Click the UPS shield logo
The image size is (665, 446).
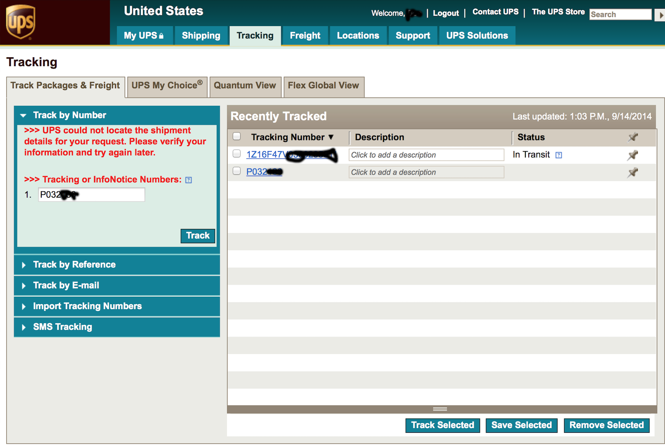(x=20, y=22)
